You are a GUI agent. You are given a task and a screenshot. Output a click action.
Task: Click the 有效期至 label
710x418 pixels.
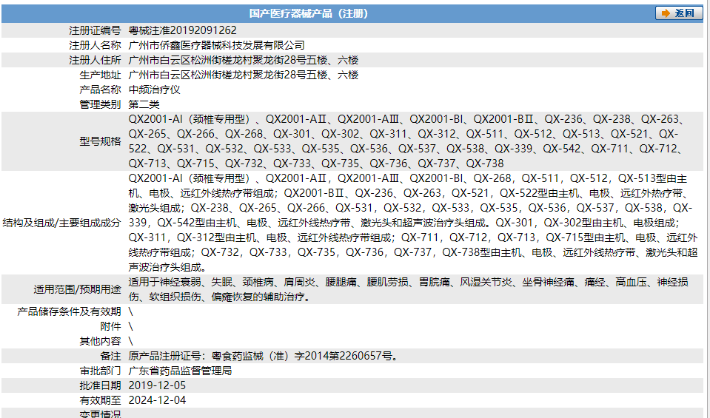pos(100,400)
